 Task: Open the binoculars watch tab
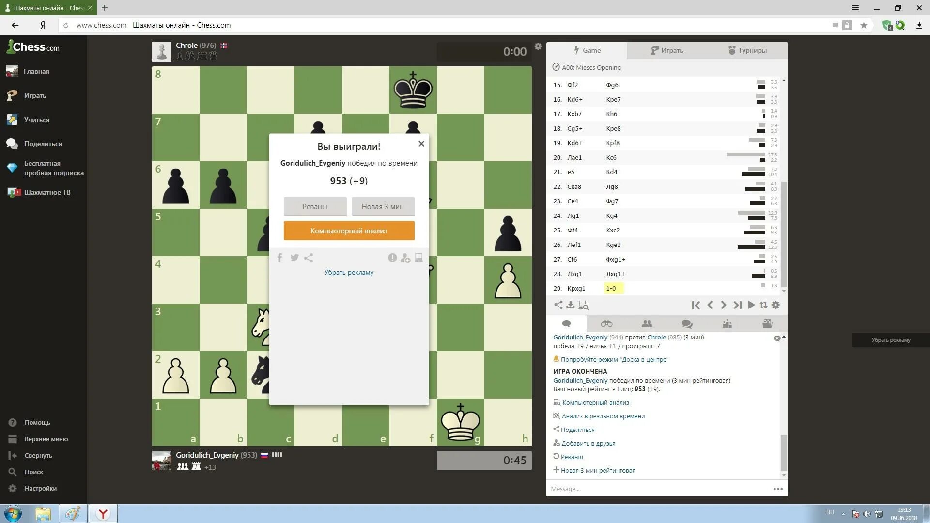click(x=606, y=324)
